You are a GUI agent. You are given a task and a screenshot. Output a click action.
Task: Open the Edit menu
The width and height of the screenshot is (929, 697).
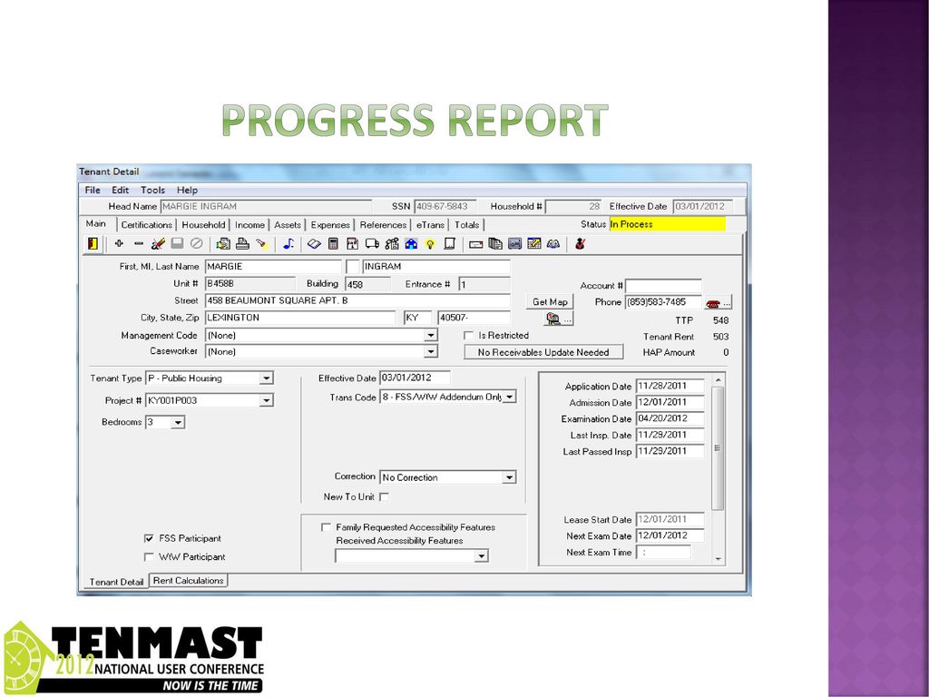(x=121, y=191)
